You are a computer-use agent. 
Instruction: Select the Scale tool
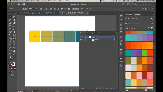[x=14, y=35]
